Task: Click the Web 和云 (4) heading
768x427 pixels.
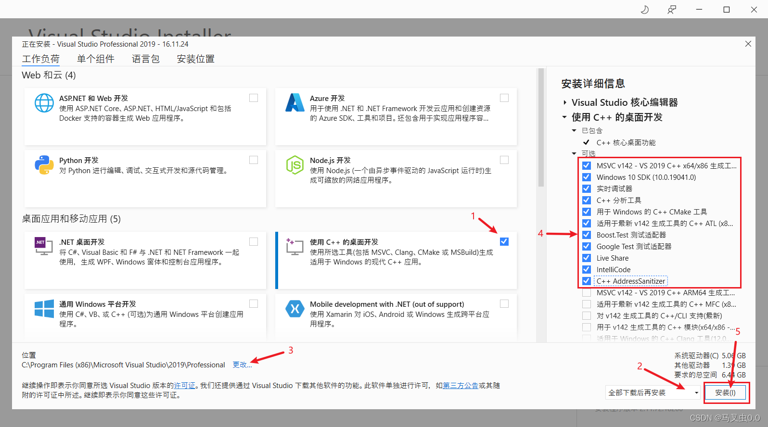Action: pyautogui.click(x=49, y=75)
